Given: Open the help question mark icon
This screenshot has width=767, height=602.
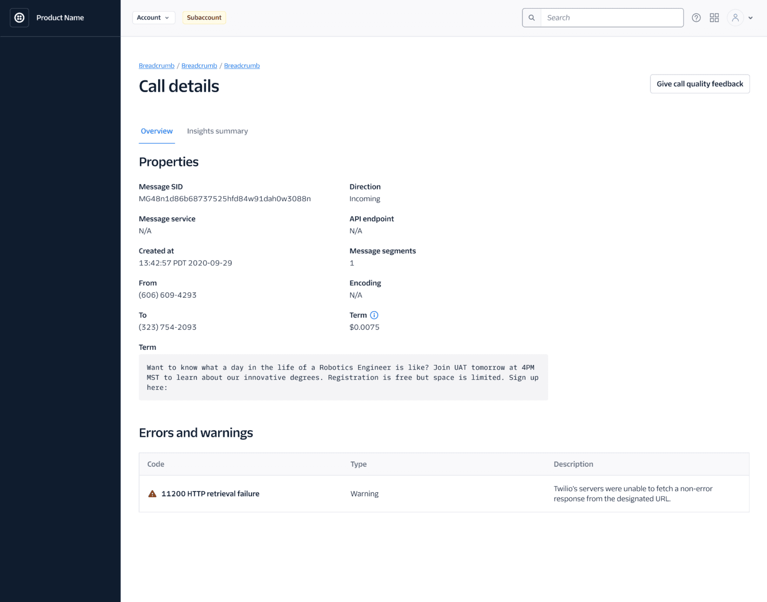Looking at the screenshot, I should (x=696, y=17).
